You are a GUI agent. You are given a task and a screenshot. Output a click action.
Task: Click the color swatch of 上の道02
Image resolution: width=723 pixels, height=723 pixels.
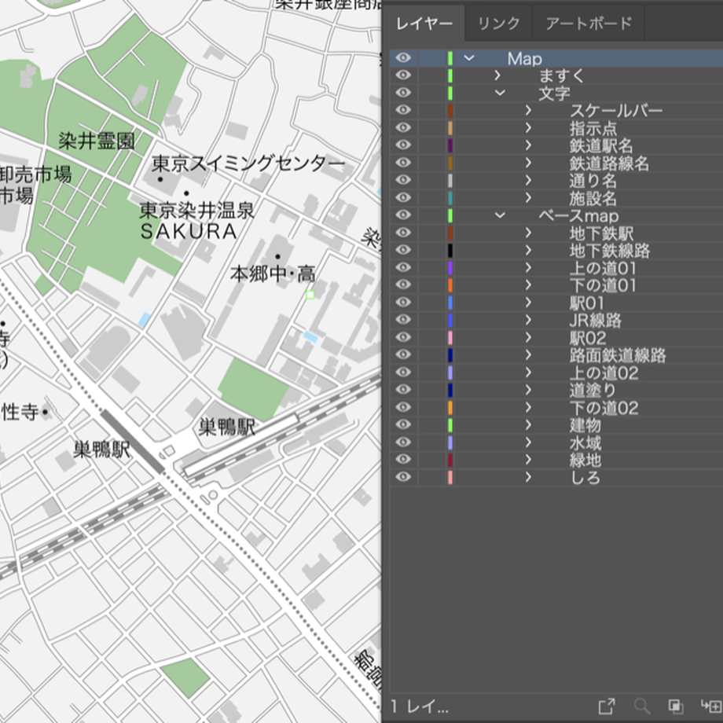pos(450,373)
